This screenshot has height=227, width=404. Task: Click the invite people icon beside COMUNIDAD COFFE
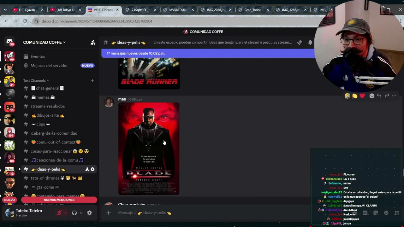click(93, 42)
